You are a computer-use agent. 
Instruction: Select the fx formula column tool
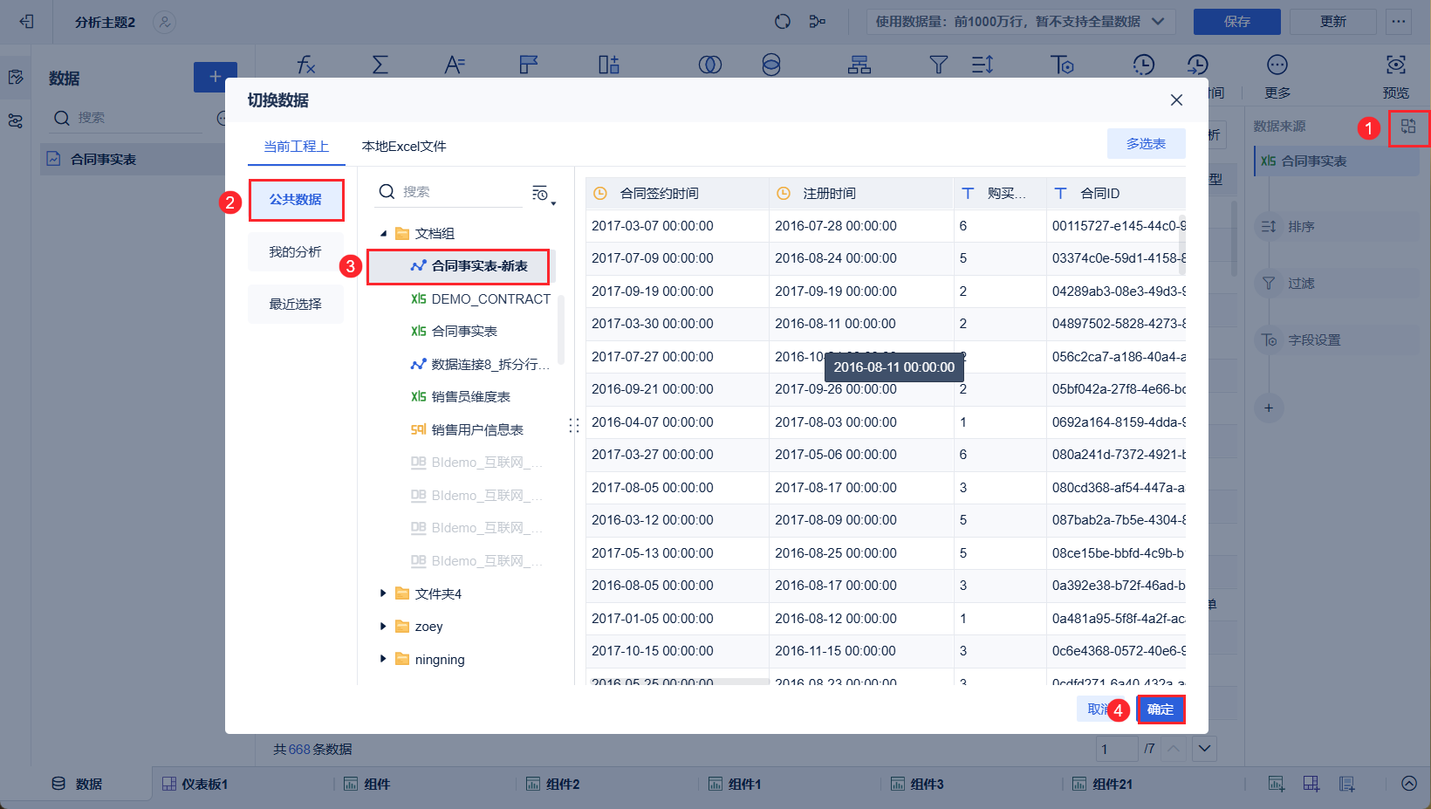[x=306, y=65]
